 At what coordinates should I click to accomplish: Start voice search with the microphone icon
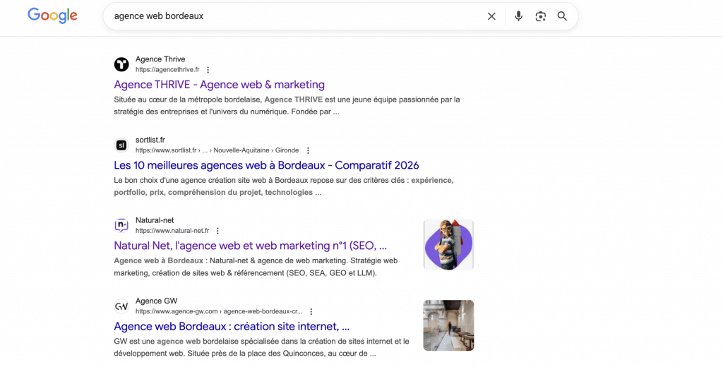point(519,16)
